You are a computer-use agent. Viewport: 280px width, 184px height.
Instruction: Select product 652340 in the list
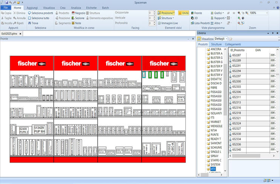pos(236,150)
